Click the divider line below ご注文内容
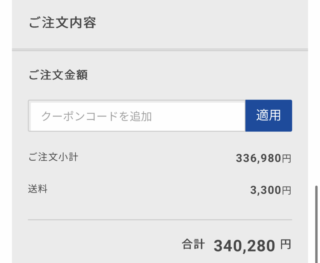 coord(160,50)
